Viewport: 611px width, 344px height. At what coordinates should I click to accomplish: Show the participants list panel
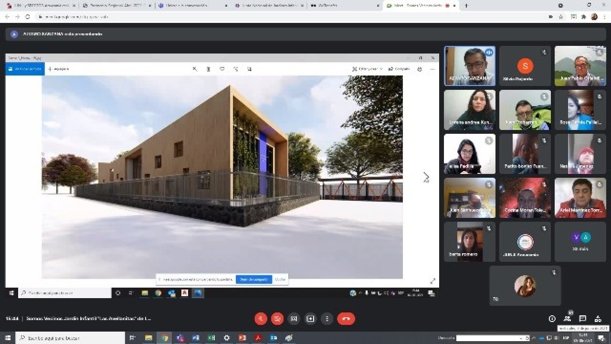(x=567, y=319)
